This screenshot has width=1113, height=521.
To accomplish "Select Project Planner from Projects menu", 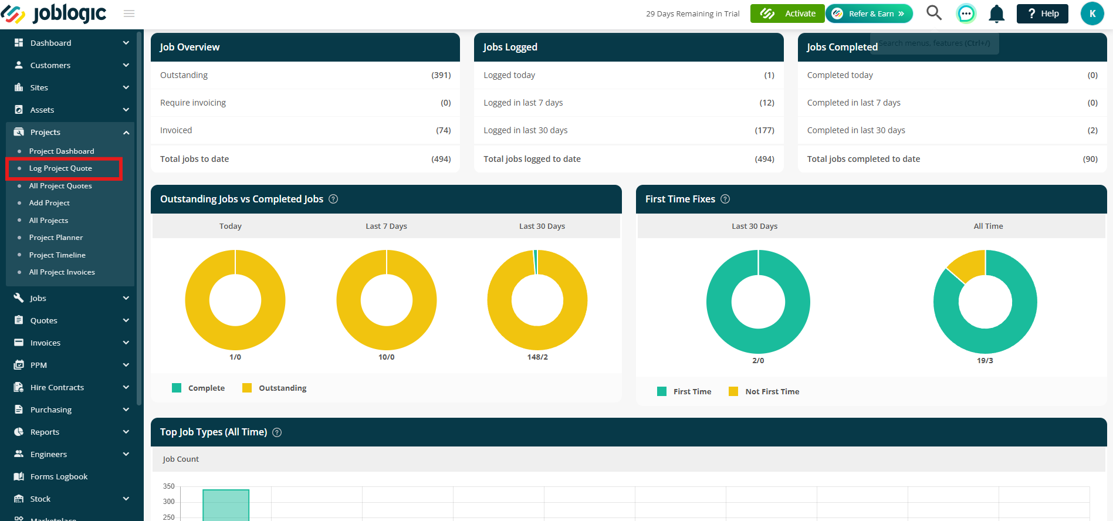I will [x=56, y=238].
